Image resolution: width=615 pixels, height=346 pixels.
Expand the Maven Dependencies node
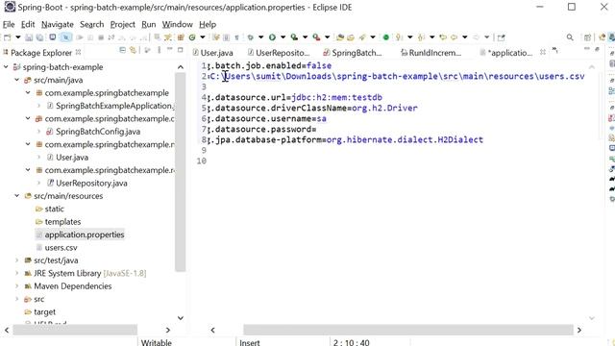point(17,286)
